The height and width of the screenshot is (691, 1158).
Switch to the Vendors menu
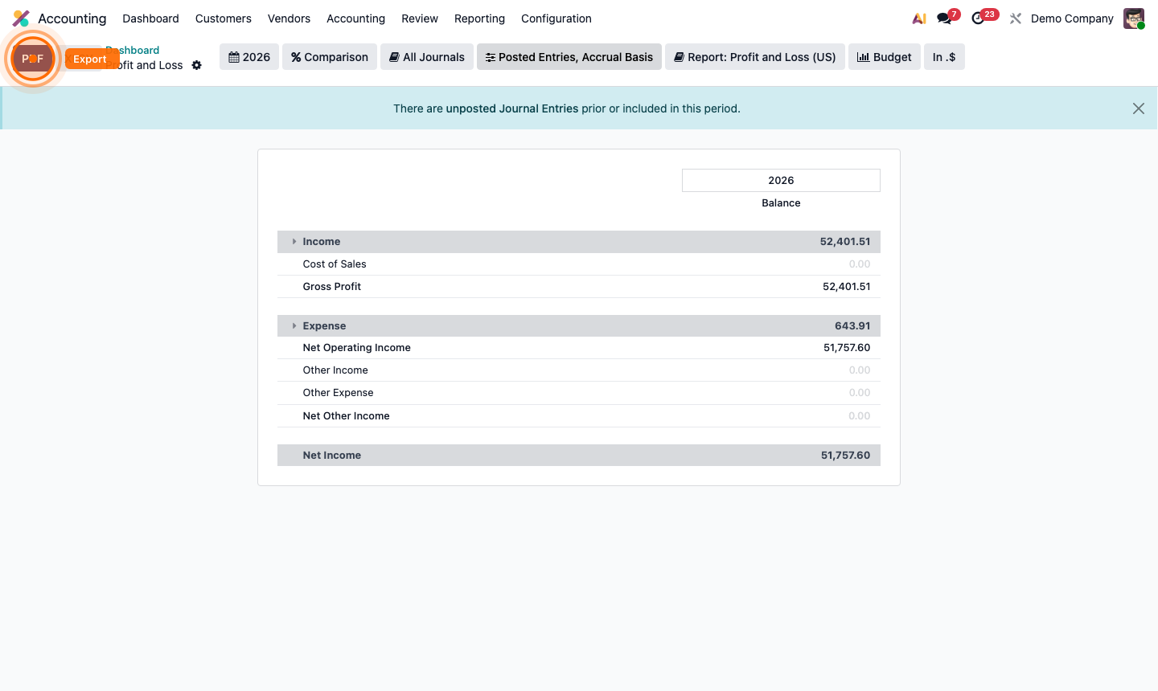click(x=289, y=18)
